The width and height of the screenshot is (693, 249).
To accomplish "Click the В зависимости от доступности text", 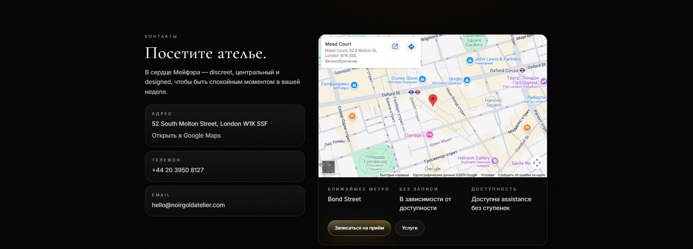I will pos(426,203).
